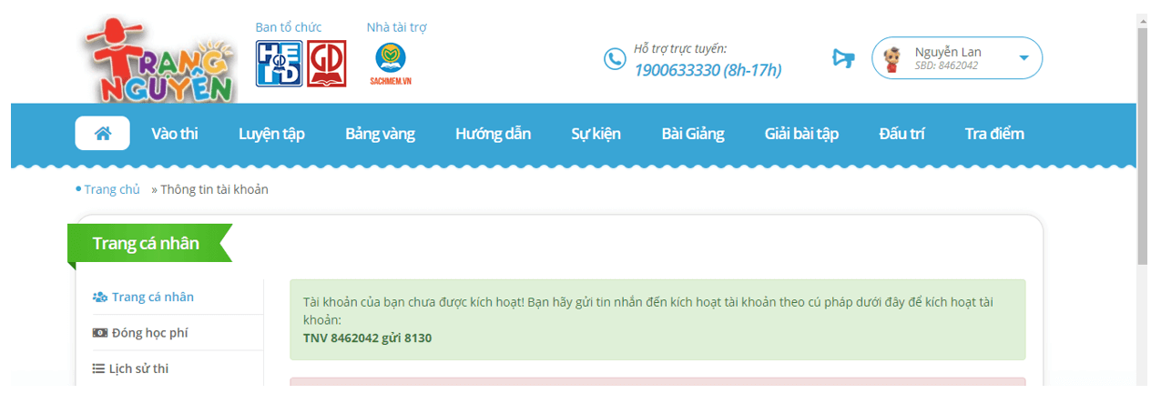The image size is (1151, 404).
Task: Open the Vào thi menu
Action: [x=175, y=134]
